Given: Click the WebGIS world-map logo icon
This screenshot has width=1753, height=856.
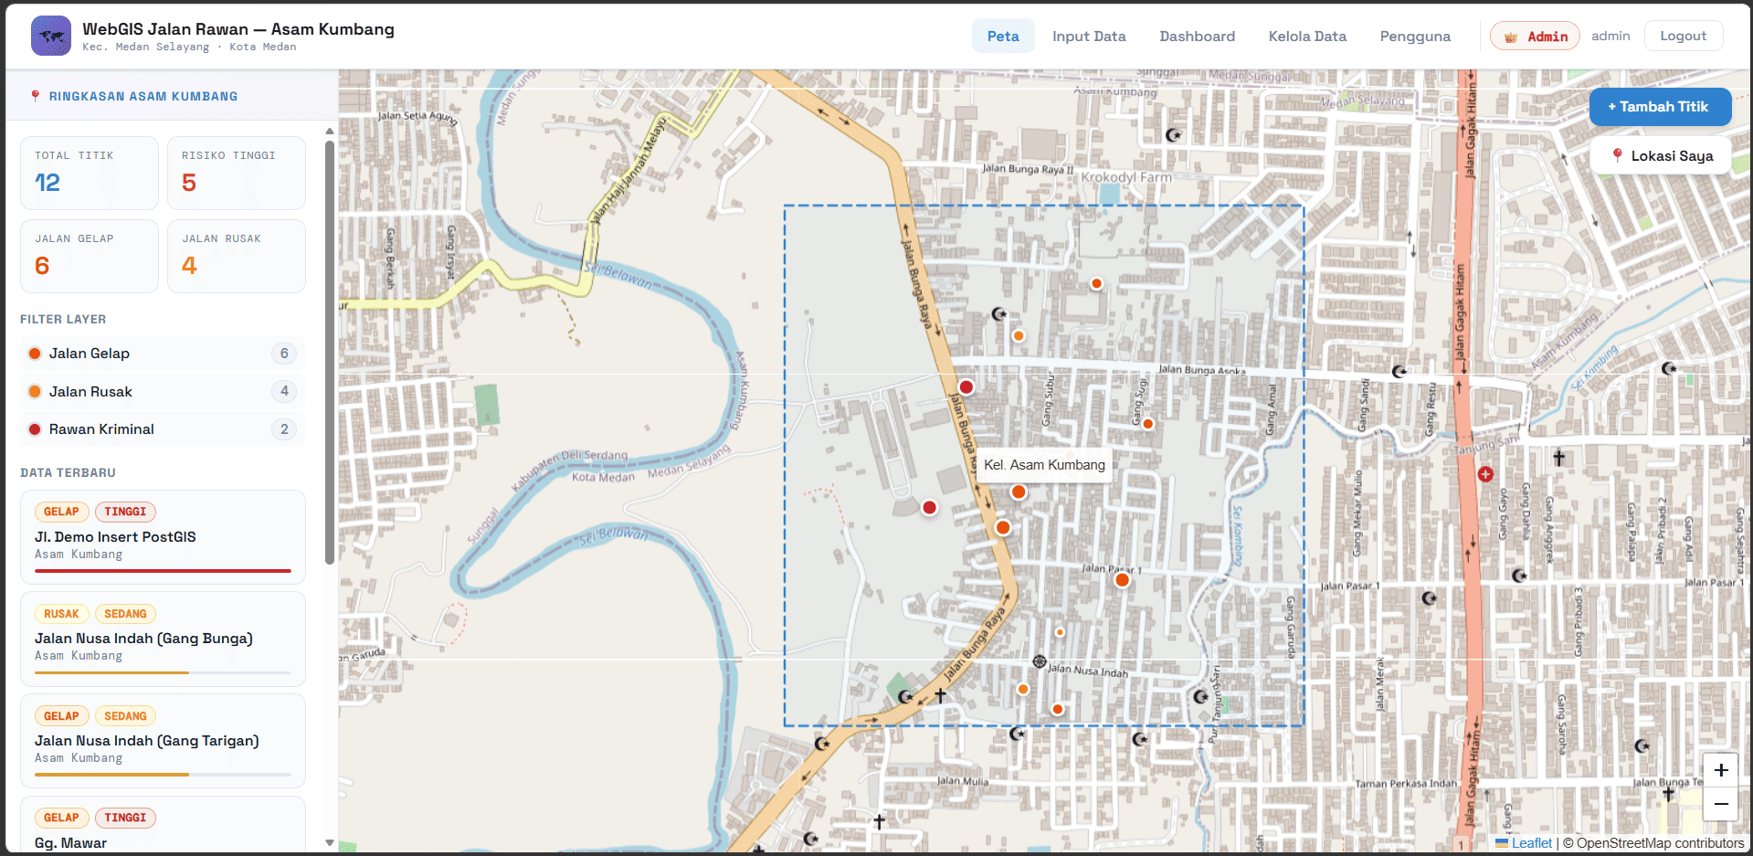Looking at the screenshot, I should click(x=51, y=36).
